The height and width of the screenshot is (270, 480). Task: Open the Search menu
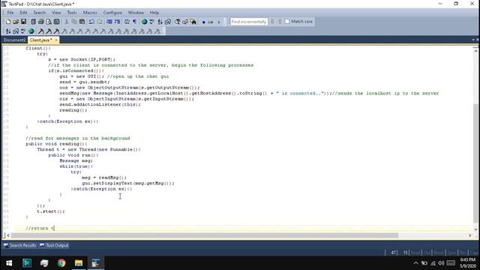[40, 13]
